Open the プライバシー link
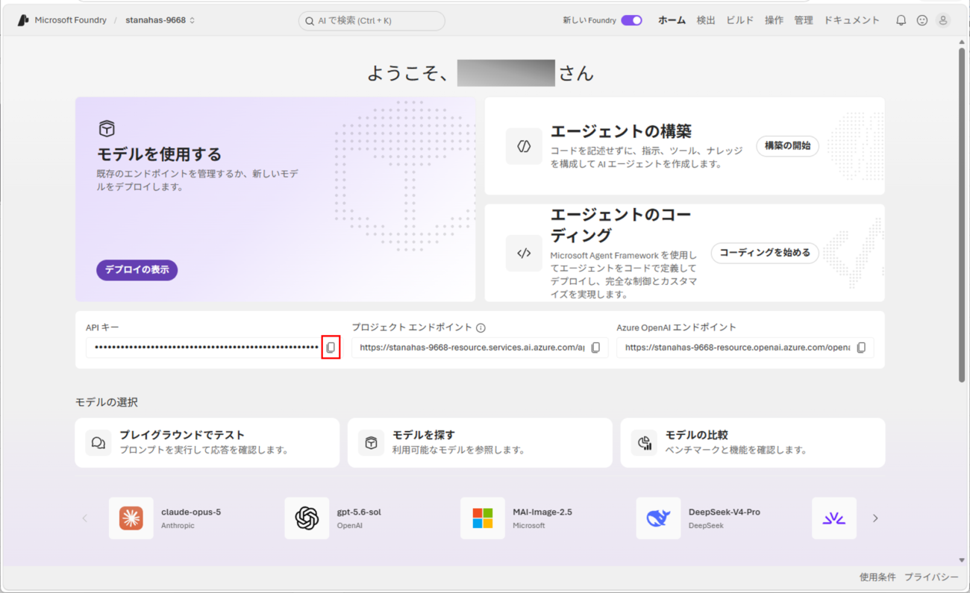 [x=931, y=577]
